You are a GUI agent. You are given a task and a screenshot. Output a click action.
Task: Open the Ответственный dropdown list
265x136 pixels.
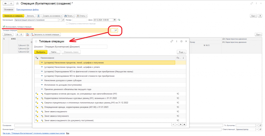pyautogui.click(x=257, y=130)
